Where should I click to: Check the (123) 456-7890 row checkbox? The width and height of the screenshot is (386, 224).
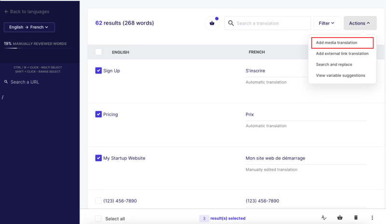pyautogui.click(x=98, y=201)
